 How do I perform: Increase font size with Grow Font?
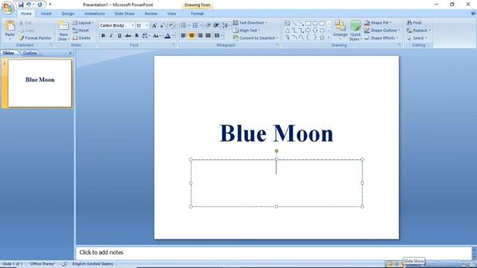point(154,25)
